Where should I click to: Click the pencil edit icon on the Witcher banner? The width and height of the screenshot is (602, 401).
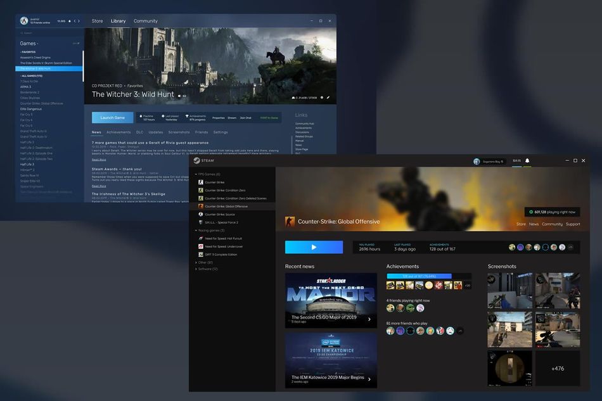(328, 98)
